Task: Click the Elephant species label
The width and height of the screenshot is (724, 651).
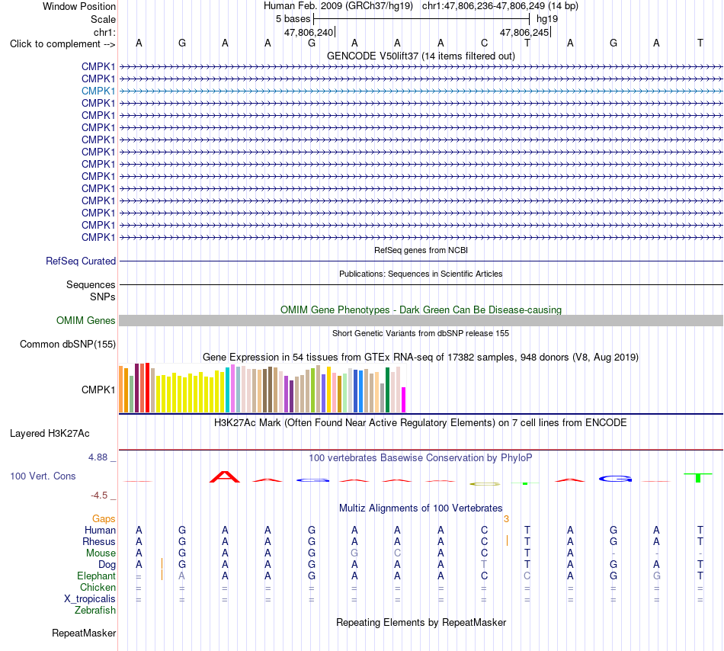Action: (x=96, y=576)
